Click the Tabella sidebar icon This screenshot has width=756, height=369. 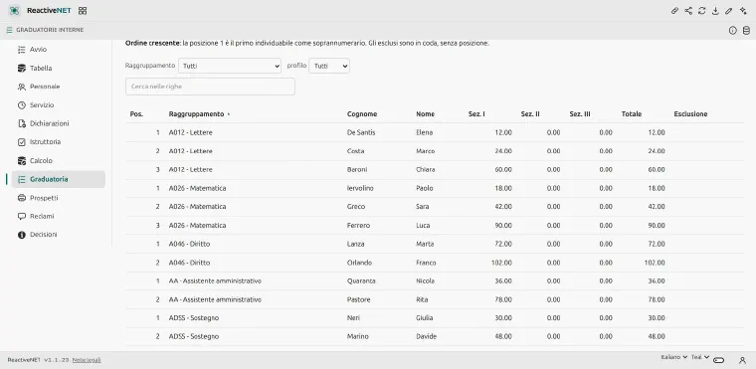point(21,68)
